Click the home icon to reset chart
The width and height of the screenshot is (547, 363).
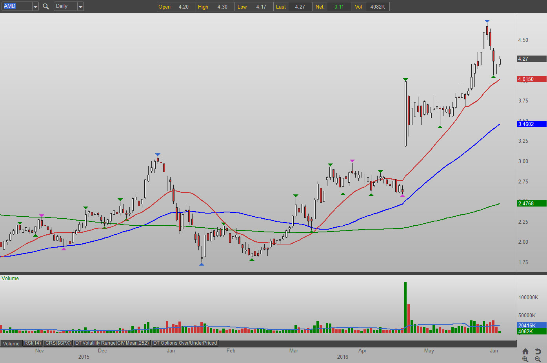coord(525,351)
